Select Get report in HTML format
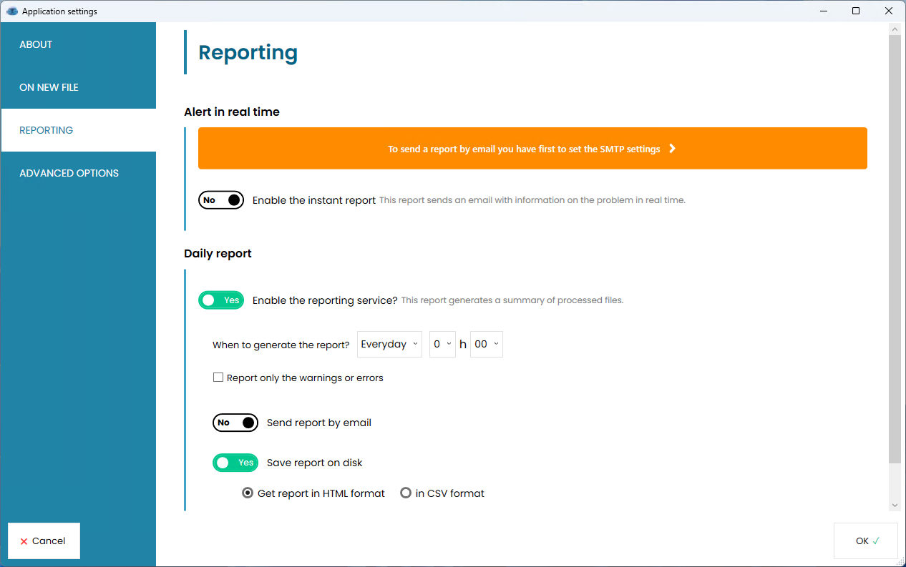This screenshot has width=906, height=567. click(248, 493)
